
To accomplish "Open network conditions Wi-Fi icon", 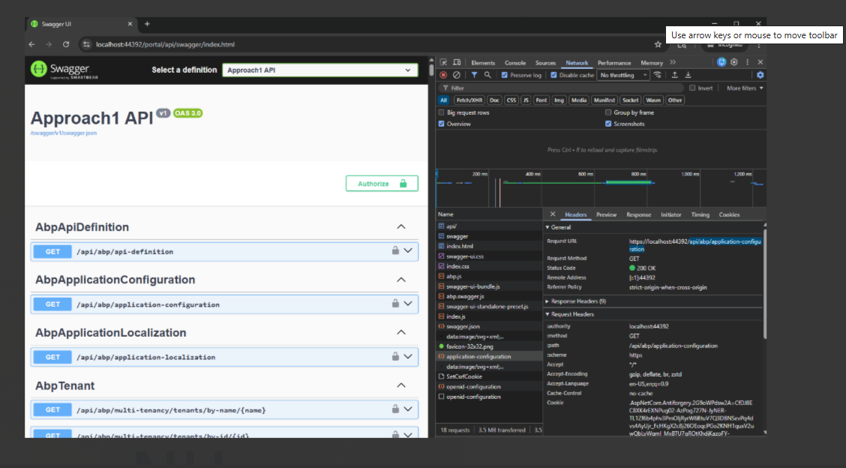I will [x=658, y=75].
